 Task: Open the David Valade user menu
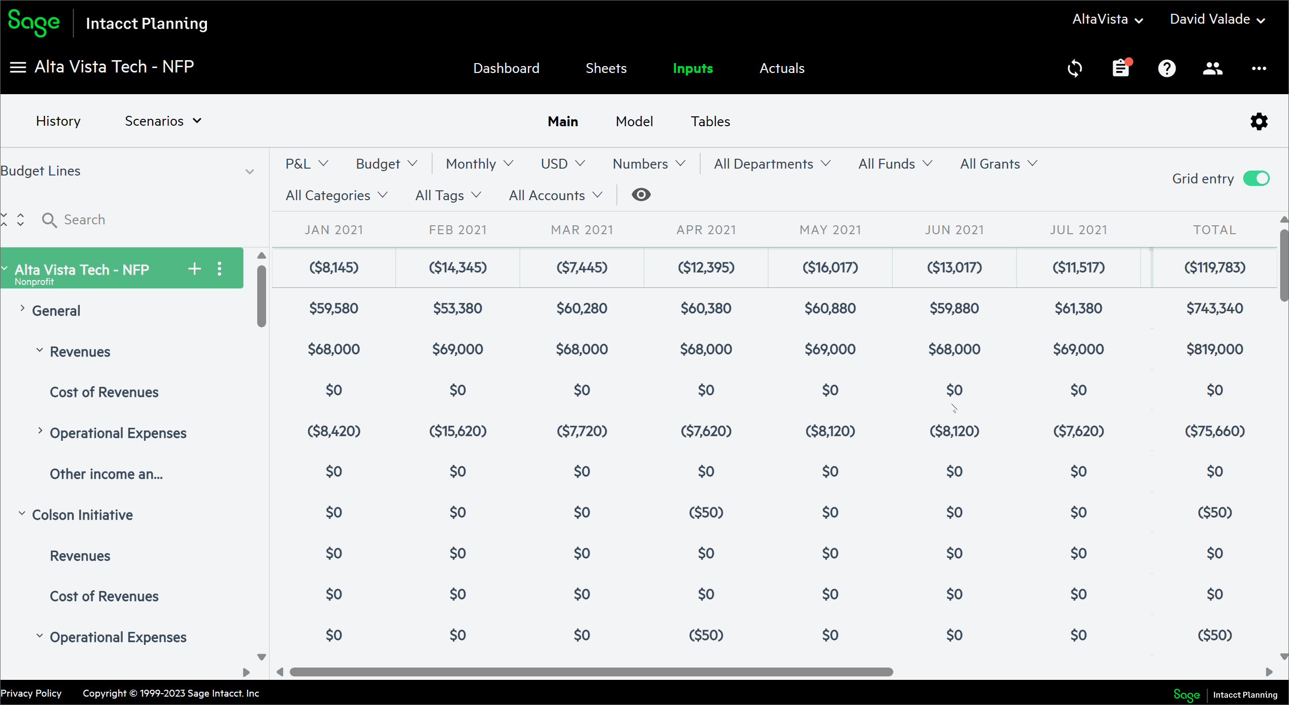[1218, 20]
